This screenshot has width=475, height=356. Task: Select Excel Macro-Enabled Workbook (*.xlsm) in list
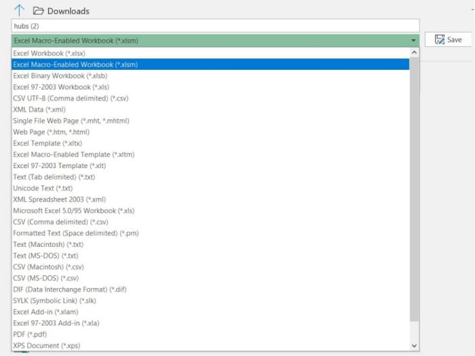[x=210, y=64]
